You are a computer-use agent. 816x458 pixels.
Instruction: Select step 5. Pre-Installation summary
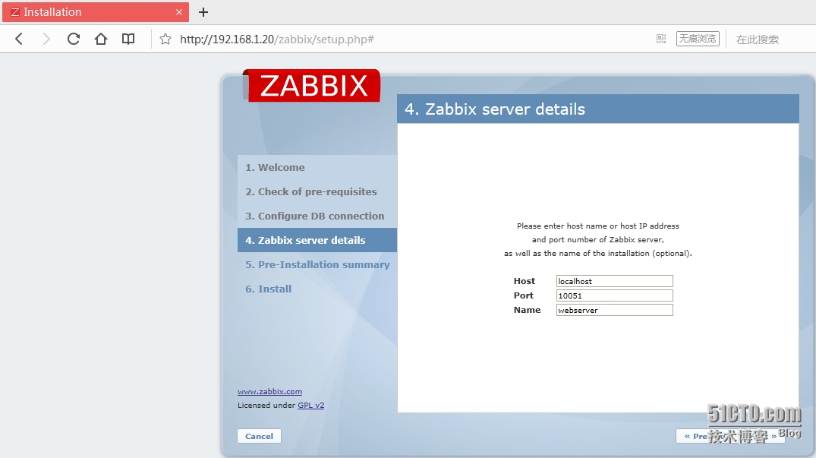click(x=317, y=264)
